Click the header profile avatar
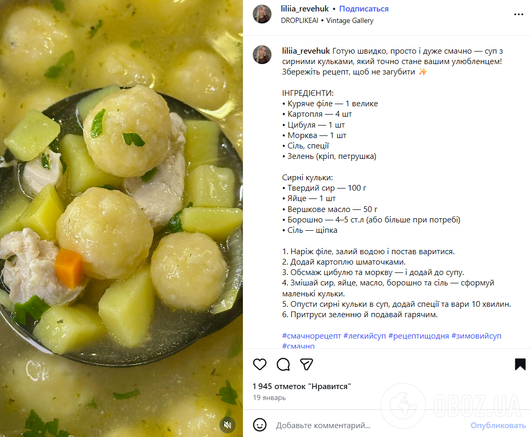The image size is (531, 437). [x=262, y=14]
